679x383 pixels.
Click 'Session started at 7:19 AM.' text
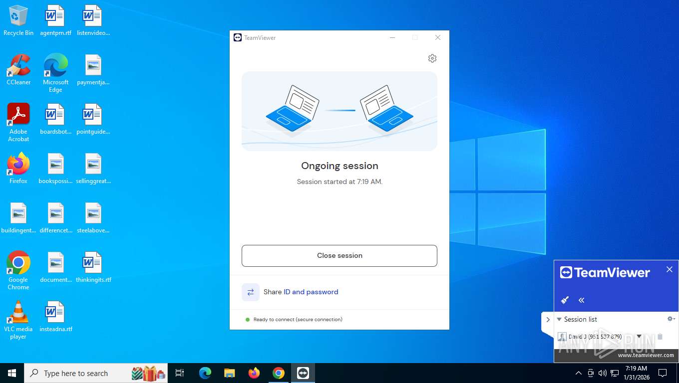coord(339,182)
